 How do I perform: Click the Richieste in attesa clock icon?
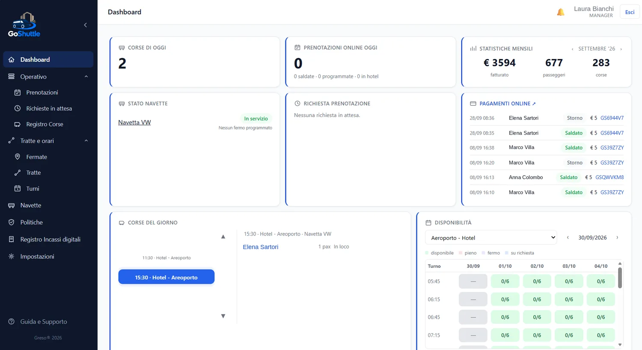point(18,108)
